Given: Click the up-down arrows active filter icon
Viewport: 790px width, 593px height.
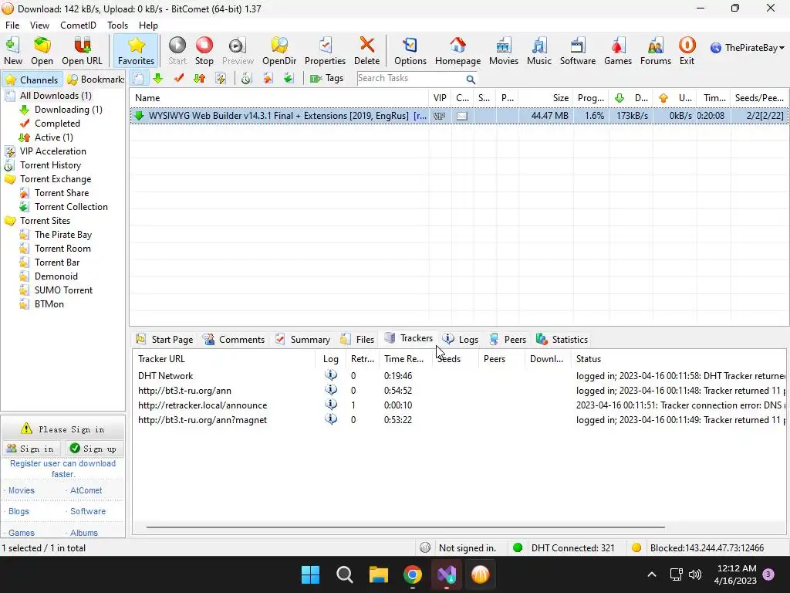Looking at the screenshot, I should 200,78.
